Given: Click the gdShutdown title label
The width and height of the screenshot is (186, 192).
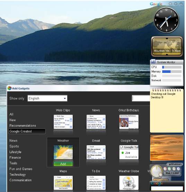Looking at the screenshot, I should click(175, 164).
